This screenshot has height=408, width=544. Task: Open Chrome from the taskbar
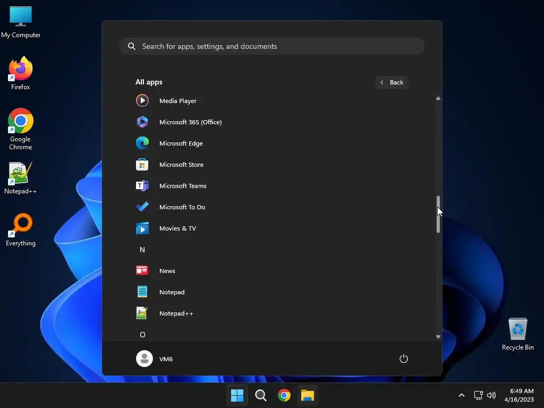284,395
